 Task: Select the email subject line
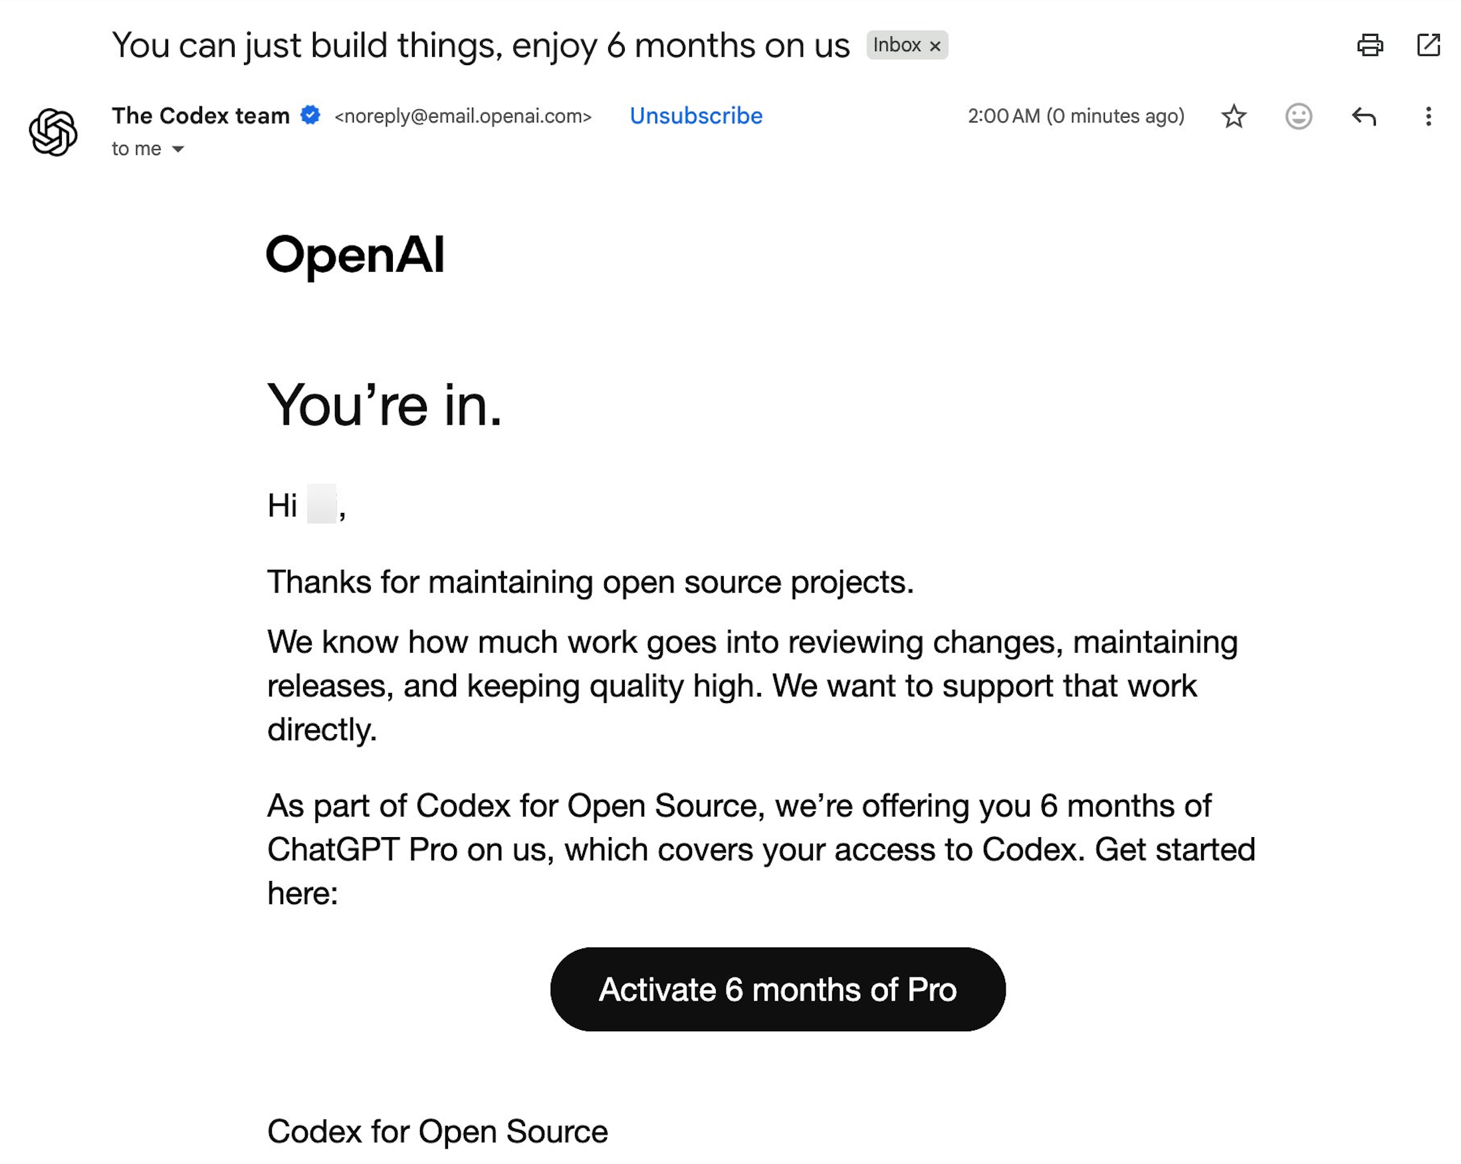[x=481, y=45]
